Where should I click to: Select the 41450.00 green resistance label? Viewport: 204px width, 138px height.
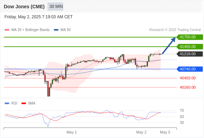[x=190, y=47]
